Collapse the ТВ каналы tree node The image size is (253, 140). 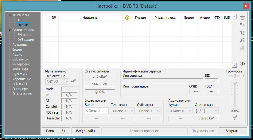10,15
